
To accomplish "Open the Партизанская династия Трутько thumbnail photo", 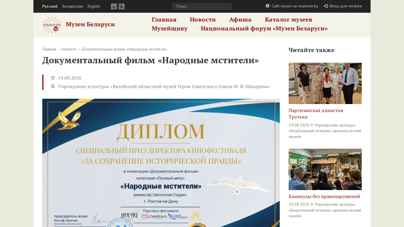I will pyautogui.click(x=325, y=83).
